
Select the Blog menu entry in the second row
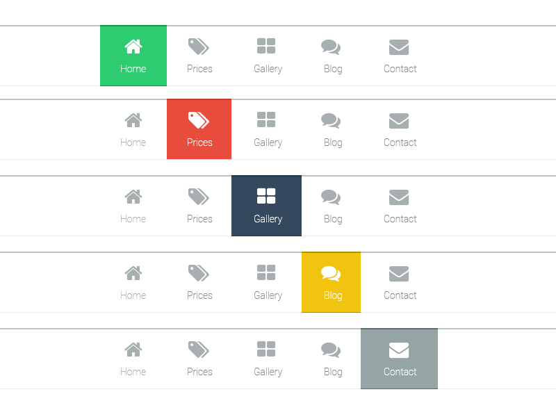coord(332,142)
